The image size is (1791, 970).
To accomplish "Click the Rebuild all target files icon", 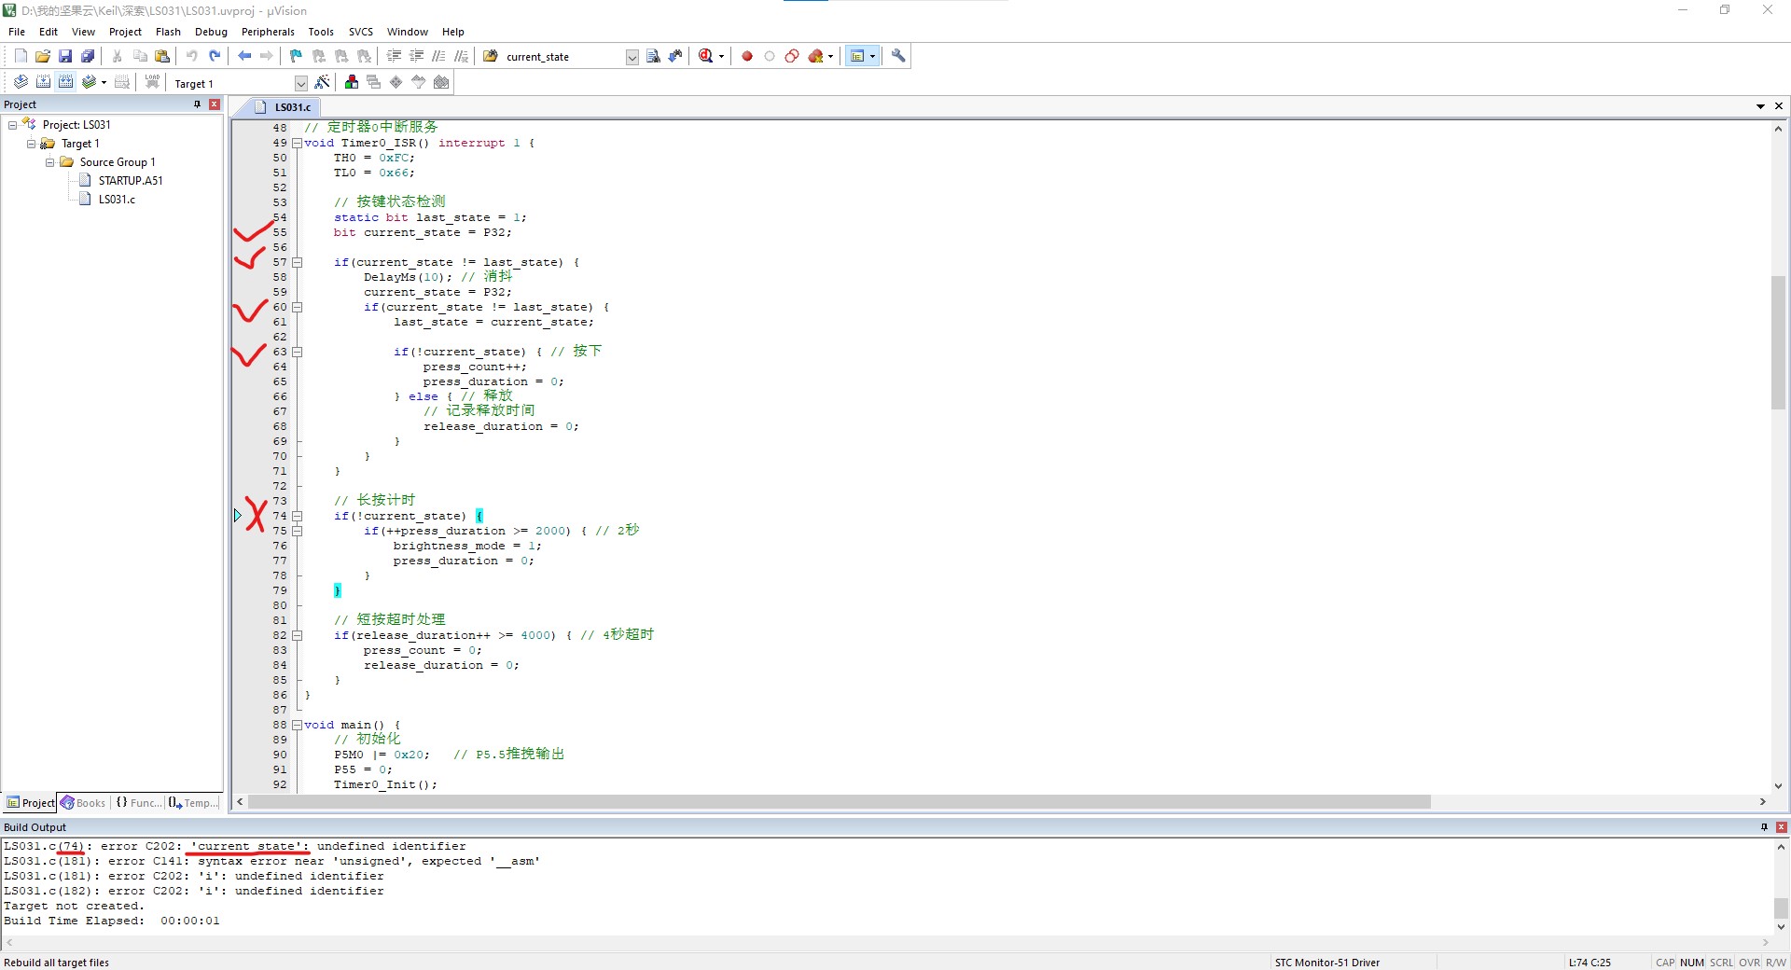I will [x=65, y=82].
